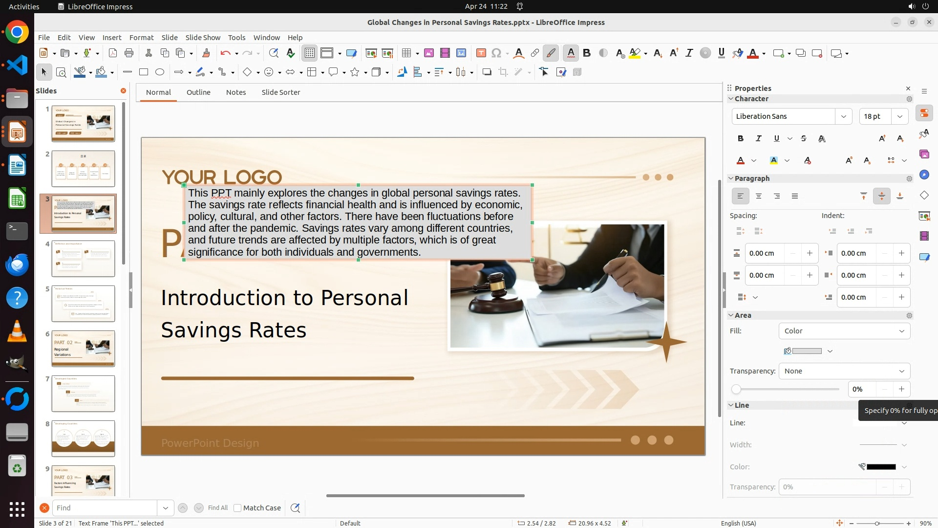The width and height of the screenshot is (938, 528).
Task: Open the Liberation Sans font name dropdown
Action: click(843, 116)
